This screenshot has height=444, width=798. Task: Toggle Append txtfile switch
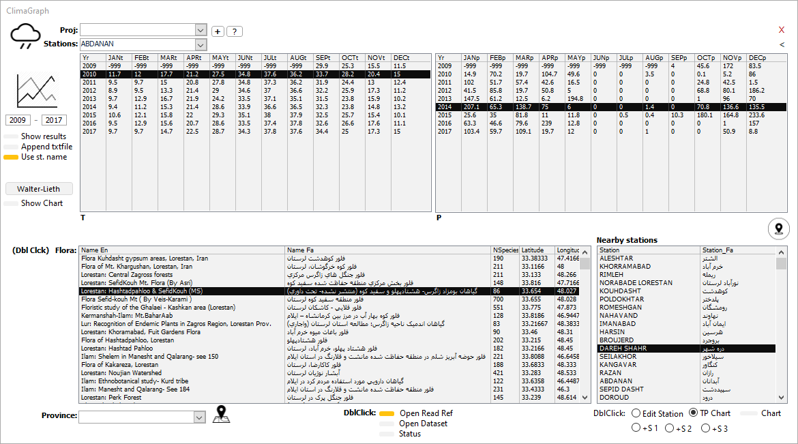pyautogui.click(x=11, y=147)
